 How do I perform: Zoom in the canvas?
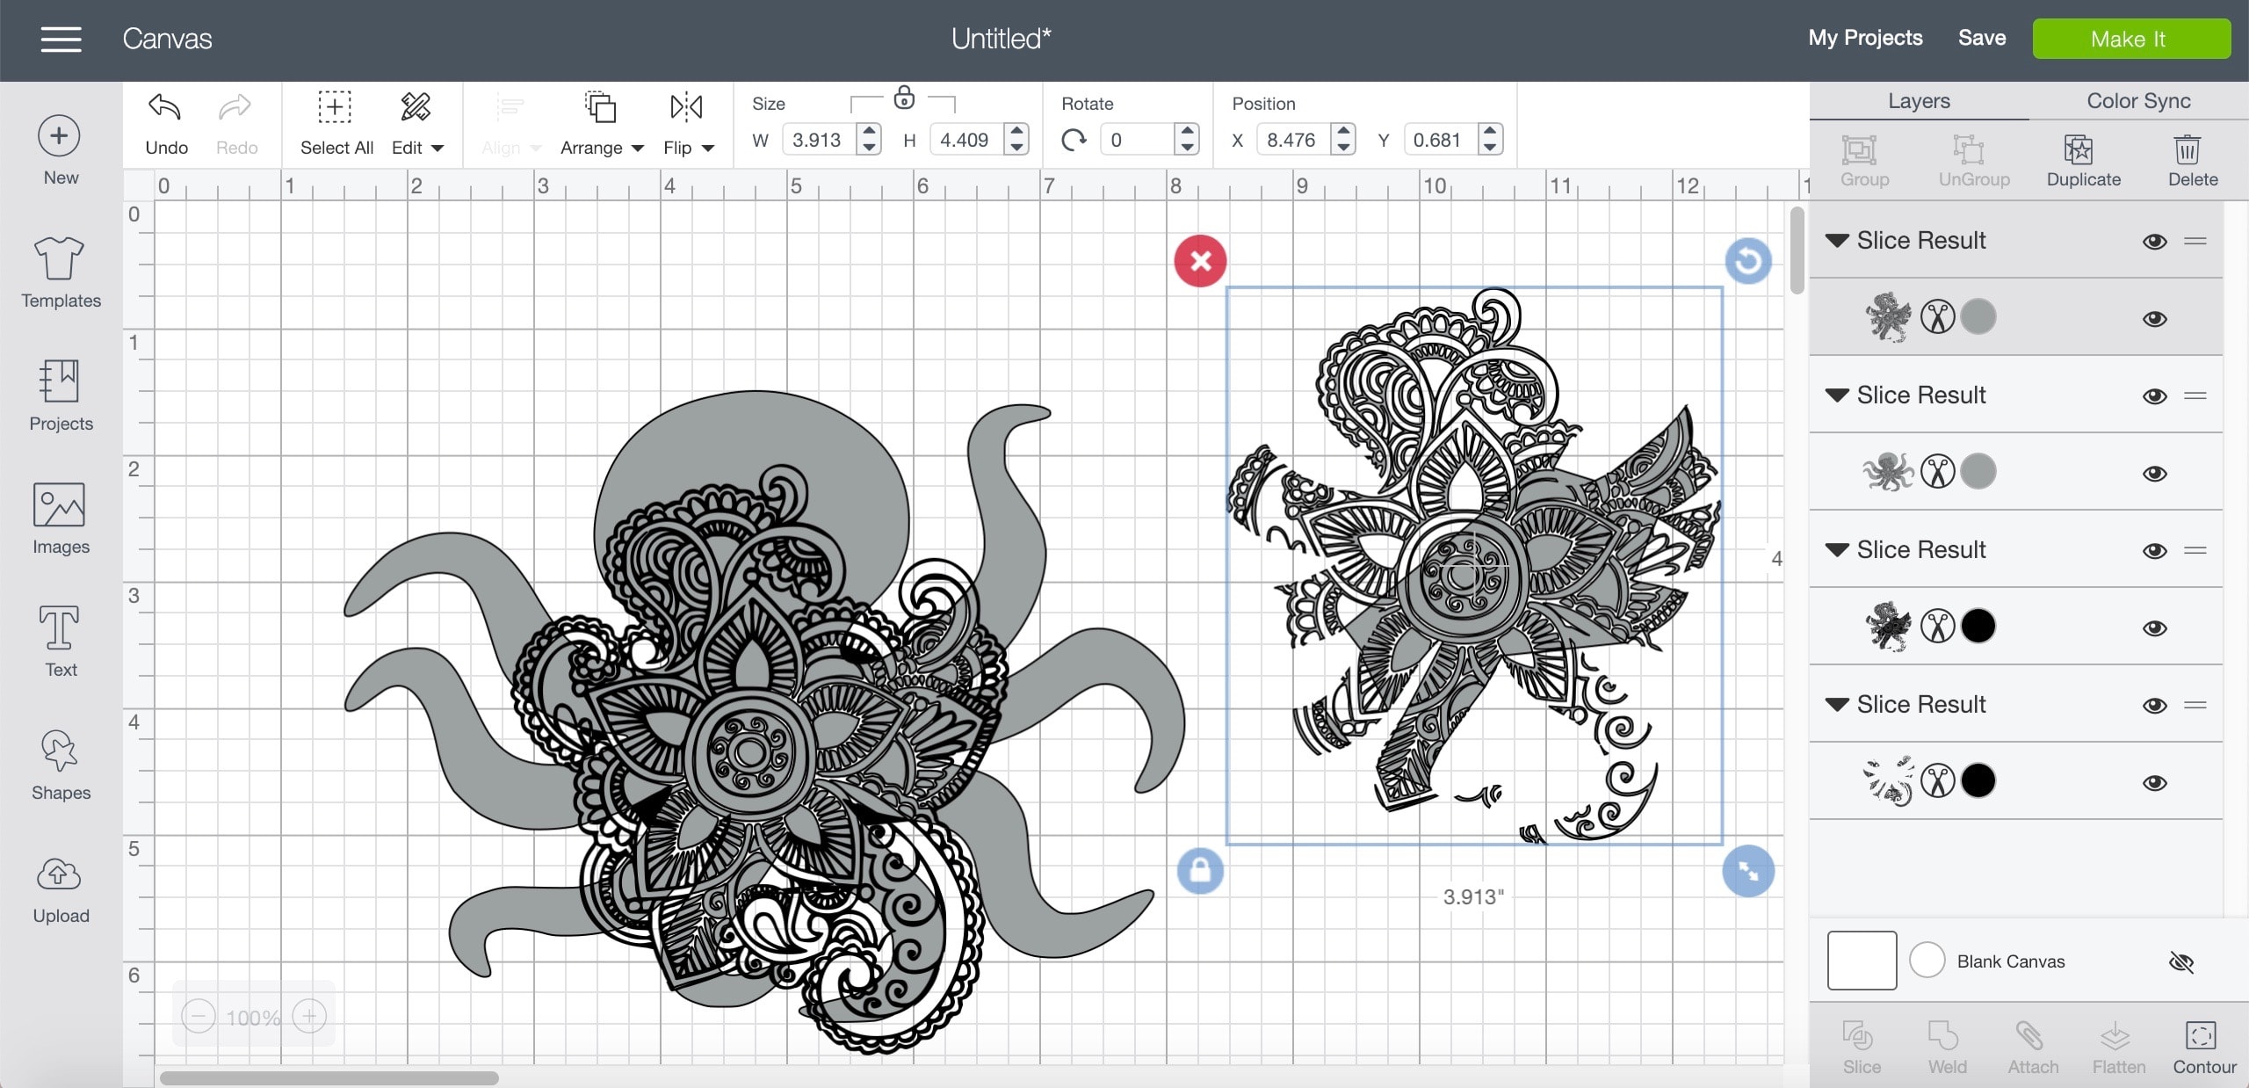tap(309, 1017)
